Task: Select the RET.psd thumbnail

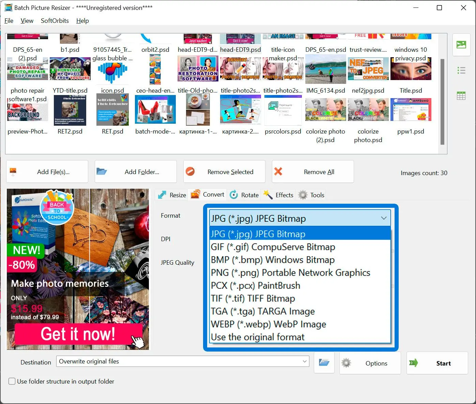Action: (112, 110)
